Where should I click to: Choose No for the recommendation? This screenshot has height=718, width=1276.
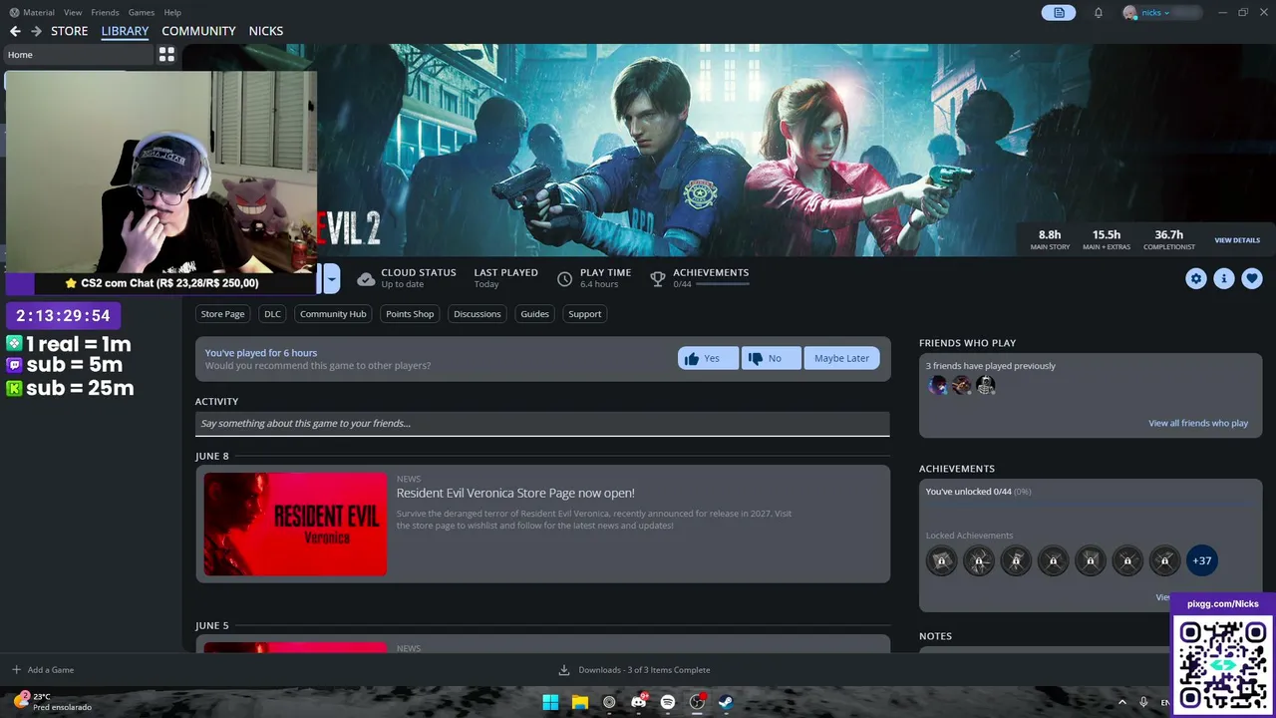[x=772, y=358]
